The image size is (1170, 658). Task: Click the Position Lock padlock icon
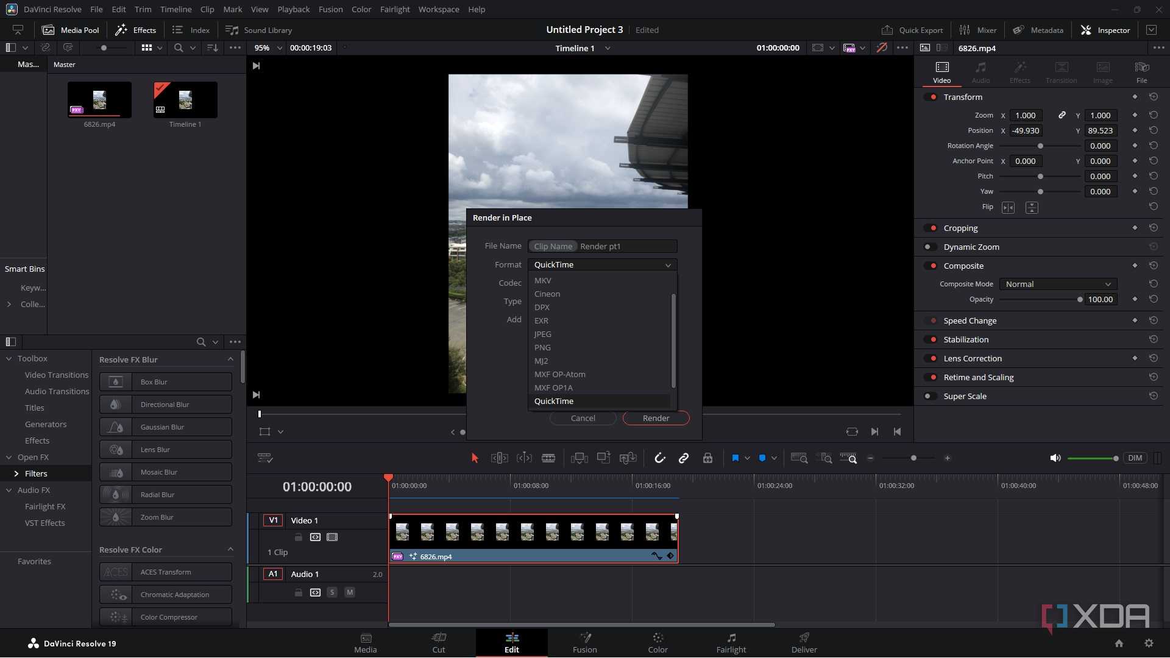[707, 458]
